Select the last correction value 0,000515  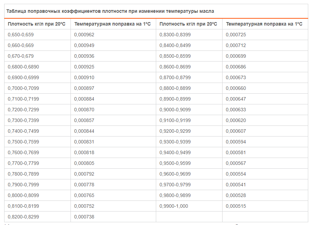coord(236,206)
